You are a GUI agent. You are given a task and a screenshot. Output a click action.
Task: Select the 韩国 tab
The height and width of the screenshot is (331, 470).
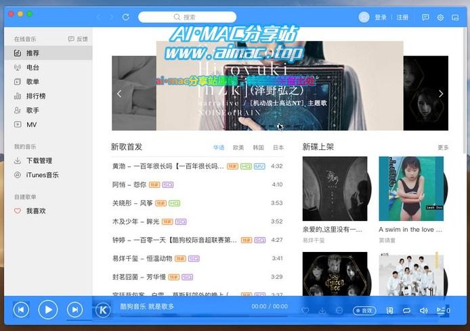pyautogui.click(x=258, y=147)
